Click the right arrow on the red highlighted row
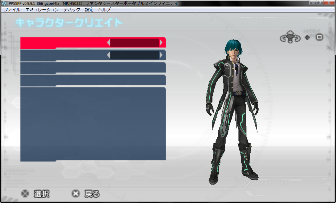The height and width of the screenshot is (203, 336). pos(161,43)
